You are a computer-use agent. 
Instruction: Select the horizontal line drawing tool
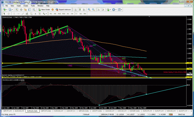point(18,14)
